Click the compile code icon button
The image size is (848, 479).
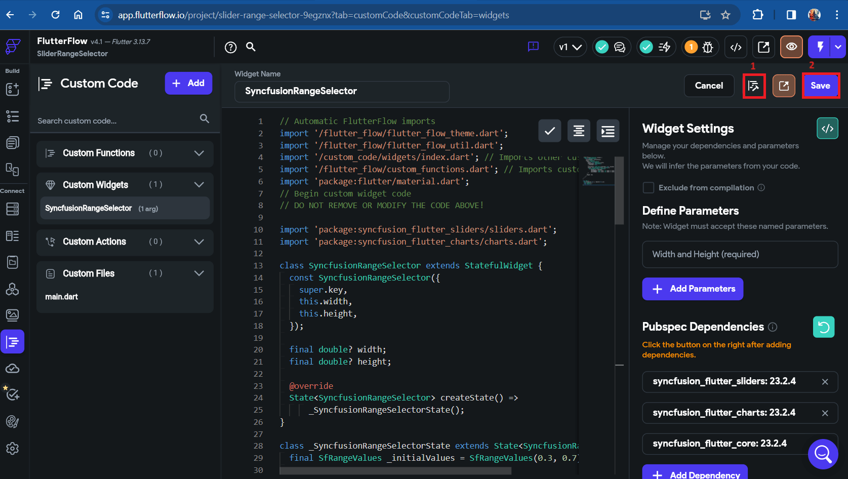click(x=754, y=86)
